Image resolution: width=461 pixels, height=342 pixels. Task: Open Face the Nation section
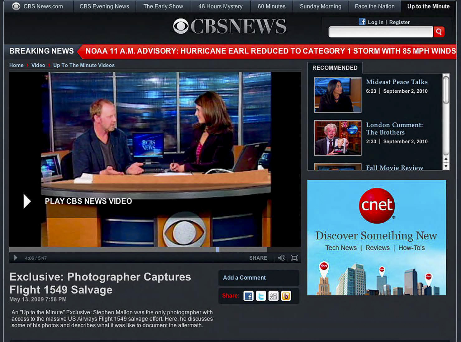375,6
